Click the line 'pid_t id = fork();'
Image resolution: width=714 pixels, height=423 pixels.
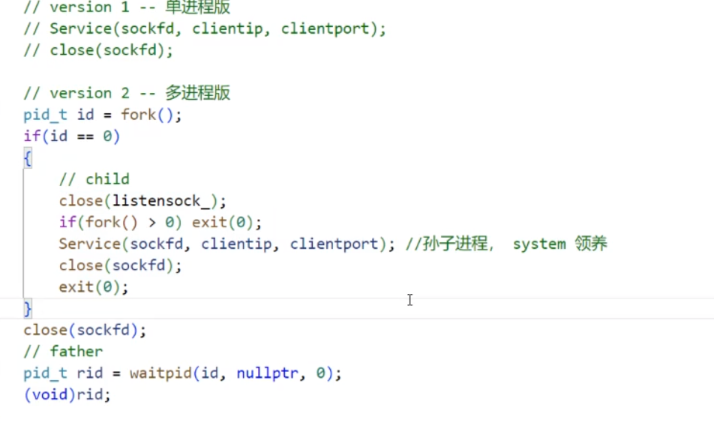pyautogui.click(x=103, y=115)
